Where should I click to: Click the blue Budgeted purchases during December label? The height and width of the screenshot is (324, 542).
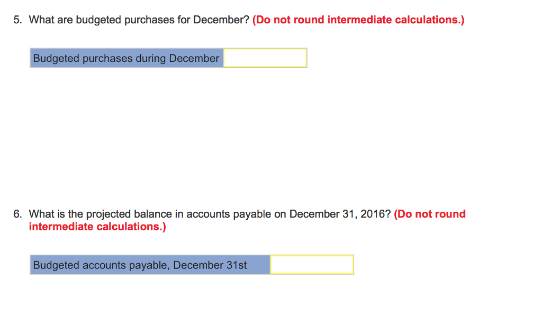(x=126, y=58)
